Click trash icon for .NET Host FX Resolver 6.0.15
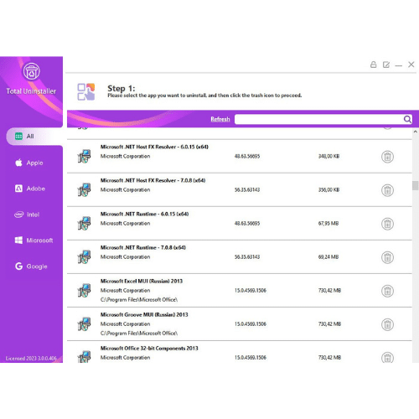The height and width of the screenshot is (419, 419). click(387, 157)
